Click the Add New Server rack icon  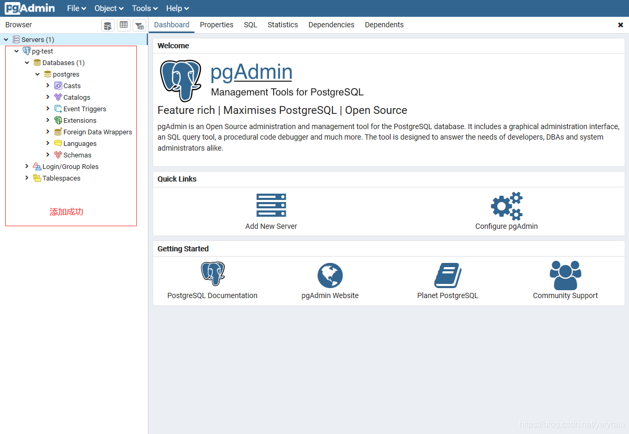[272, 205]
